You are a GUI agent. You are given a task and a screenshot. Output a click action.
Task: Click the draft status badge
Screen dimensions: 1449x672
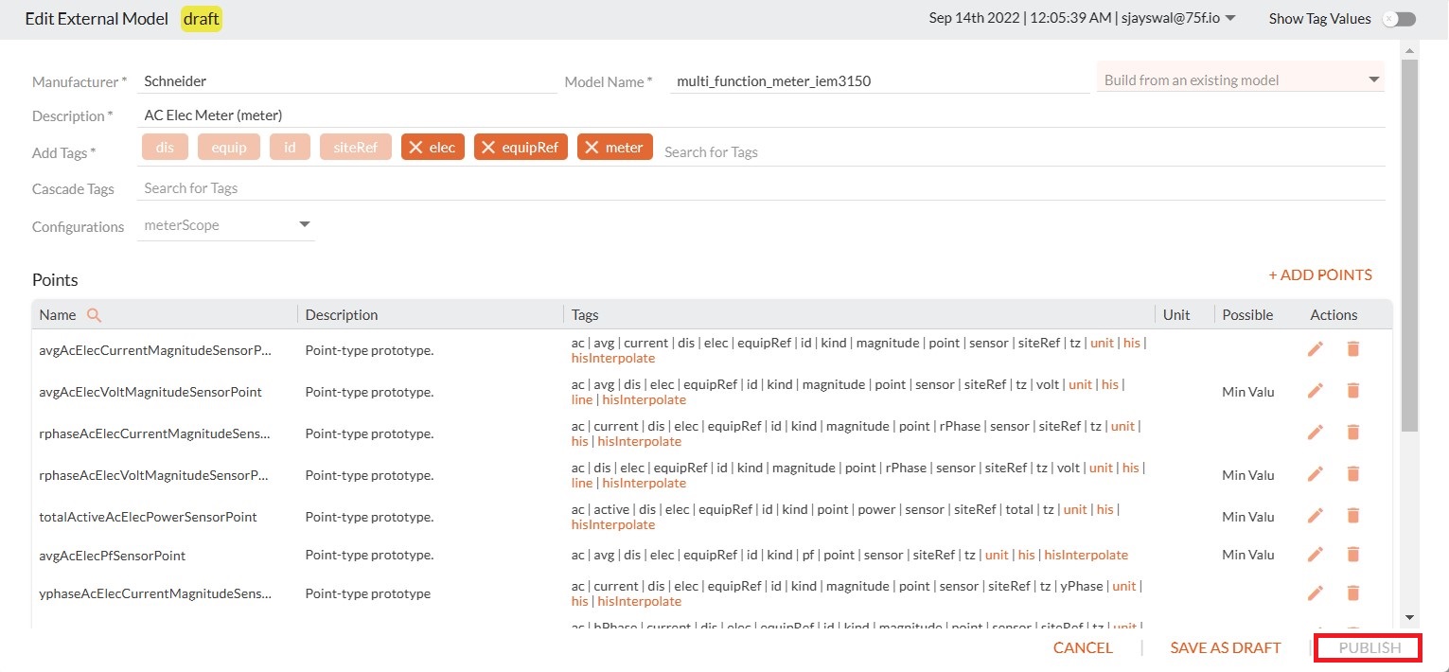point(202,19)
